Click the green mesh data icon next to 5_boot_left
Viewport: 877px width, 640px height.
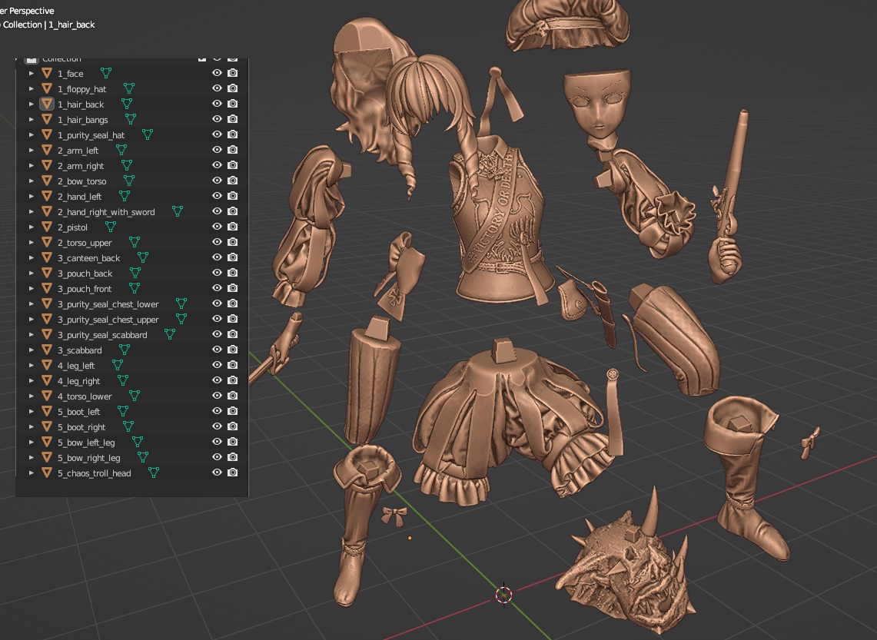[x=123, y=411]
